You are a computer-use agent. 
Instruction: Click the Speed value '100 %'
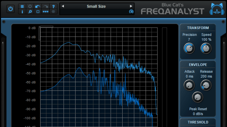[x=206, y=40]
